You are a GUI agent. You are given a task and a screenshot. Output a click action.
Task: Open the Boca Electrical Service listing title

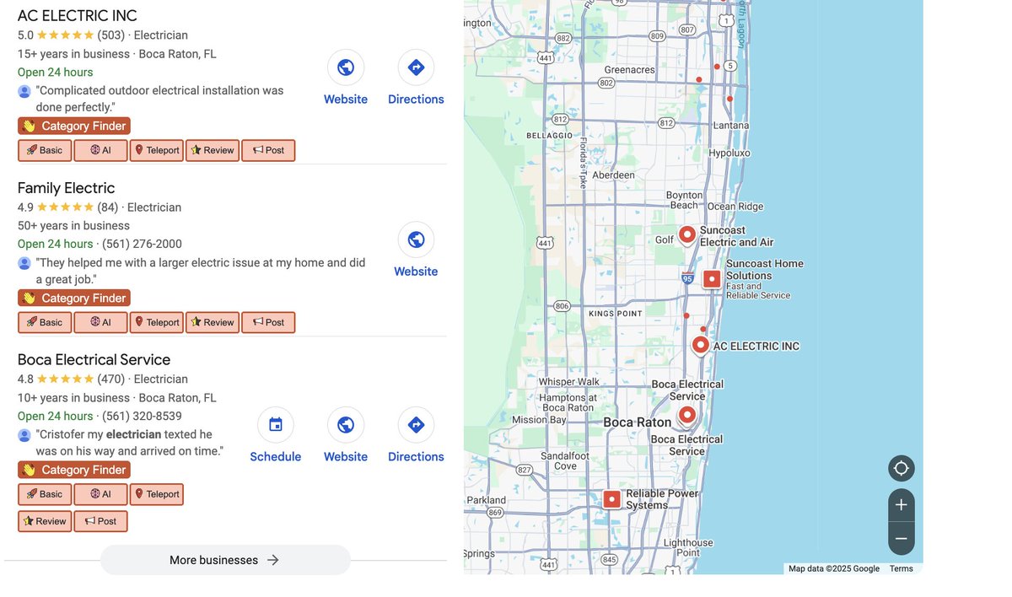94,359
